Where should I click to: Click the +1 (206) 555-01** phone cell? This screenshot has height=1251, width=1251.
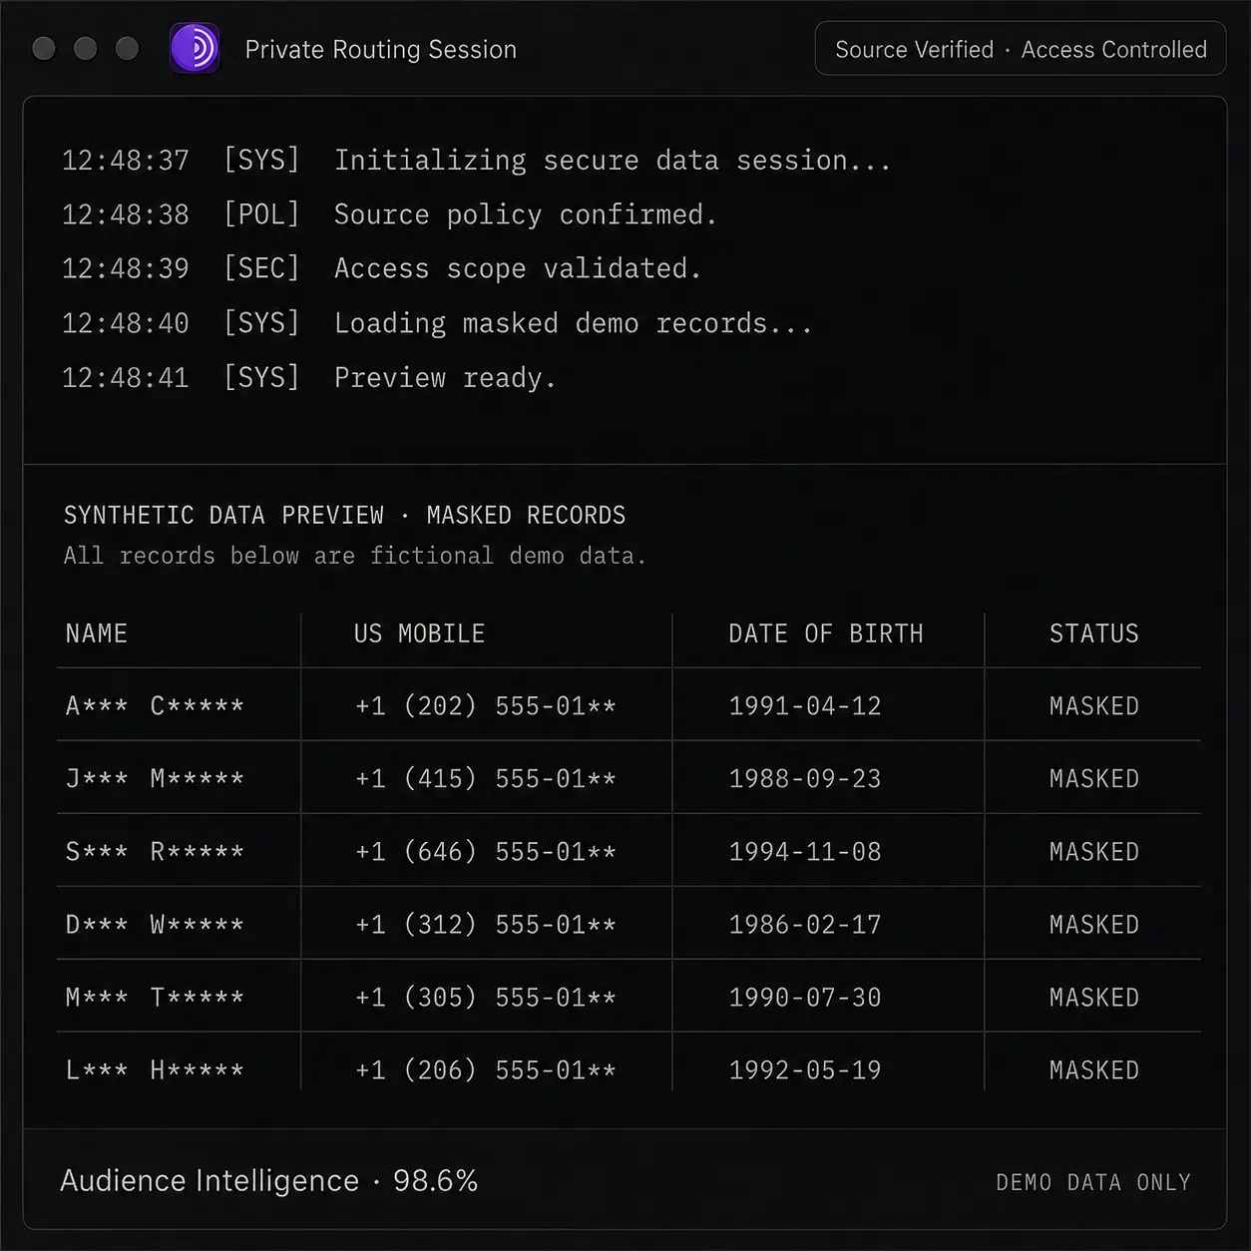point(486,1069)
